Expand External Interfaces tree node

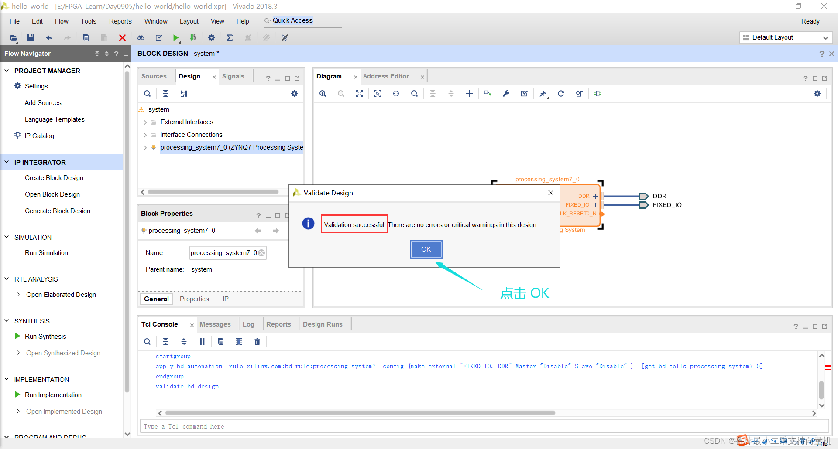tap(145, 122)
